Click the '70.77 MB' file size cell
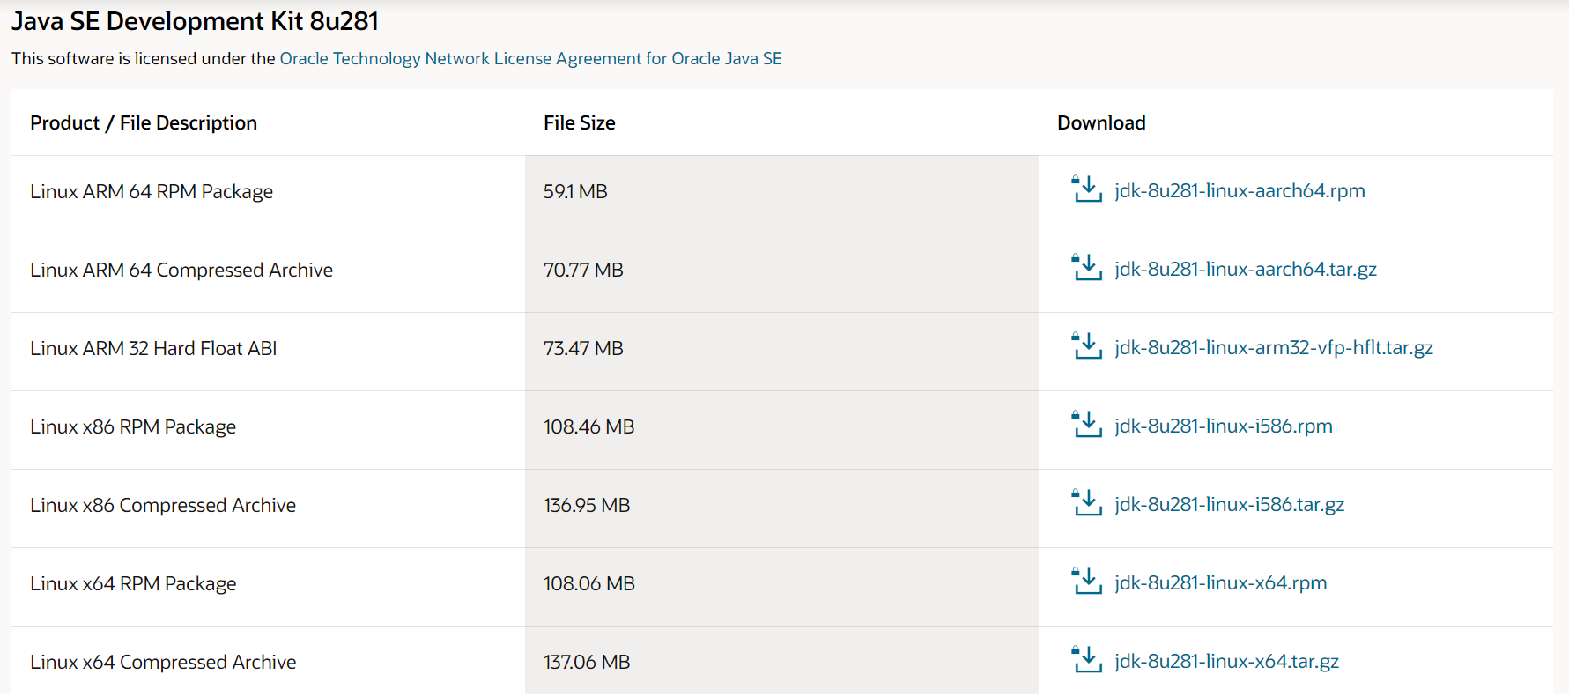The height and width of the screenshot is (697, 1569). coord(781,273)
